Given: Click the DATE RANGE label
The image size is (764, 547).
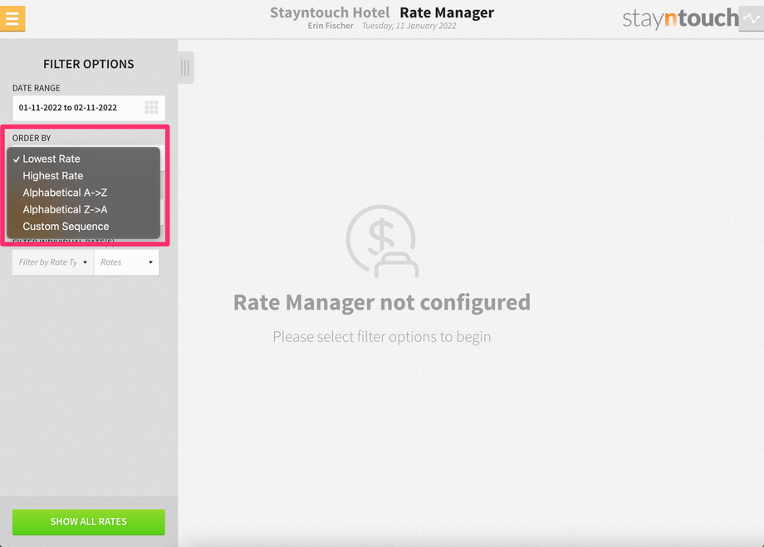Looking at the screenshot, I should tap(37, 88).
